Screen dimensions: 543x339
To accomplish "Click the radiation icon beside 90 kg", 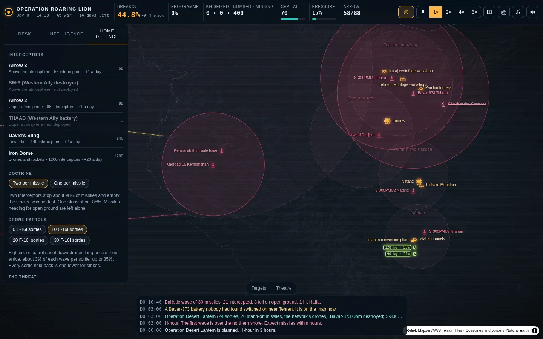I will (x=415, y=254).
